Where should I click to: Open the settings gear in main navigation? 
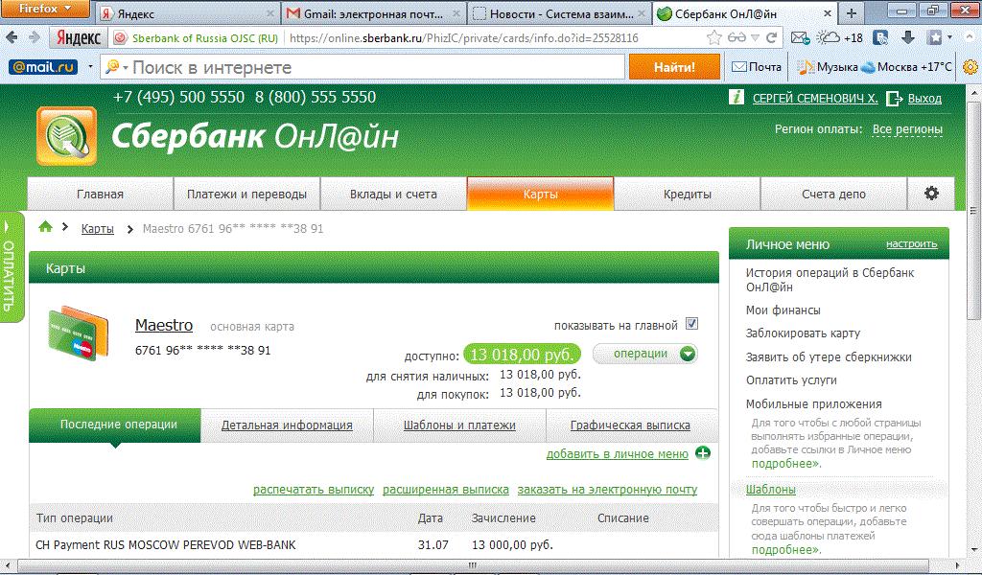[x=931, y=194]
